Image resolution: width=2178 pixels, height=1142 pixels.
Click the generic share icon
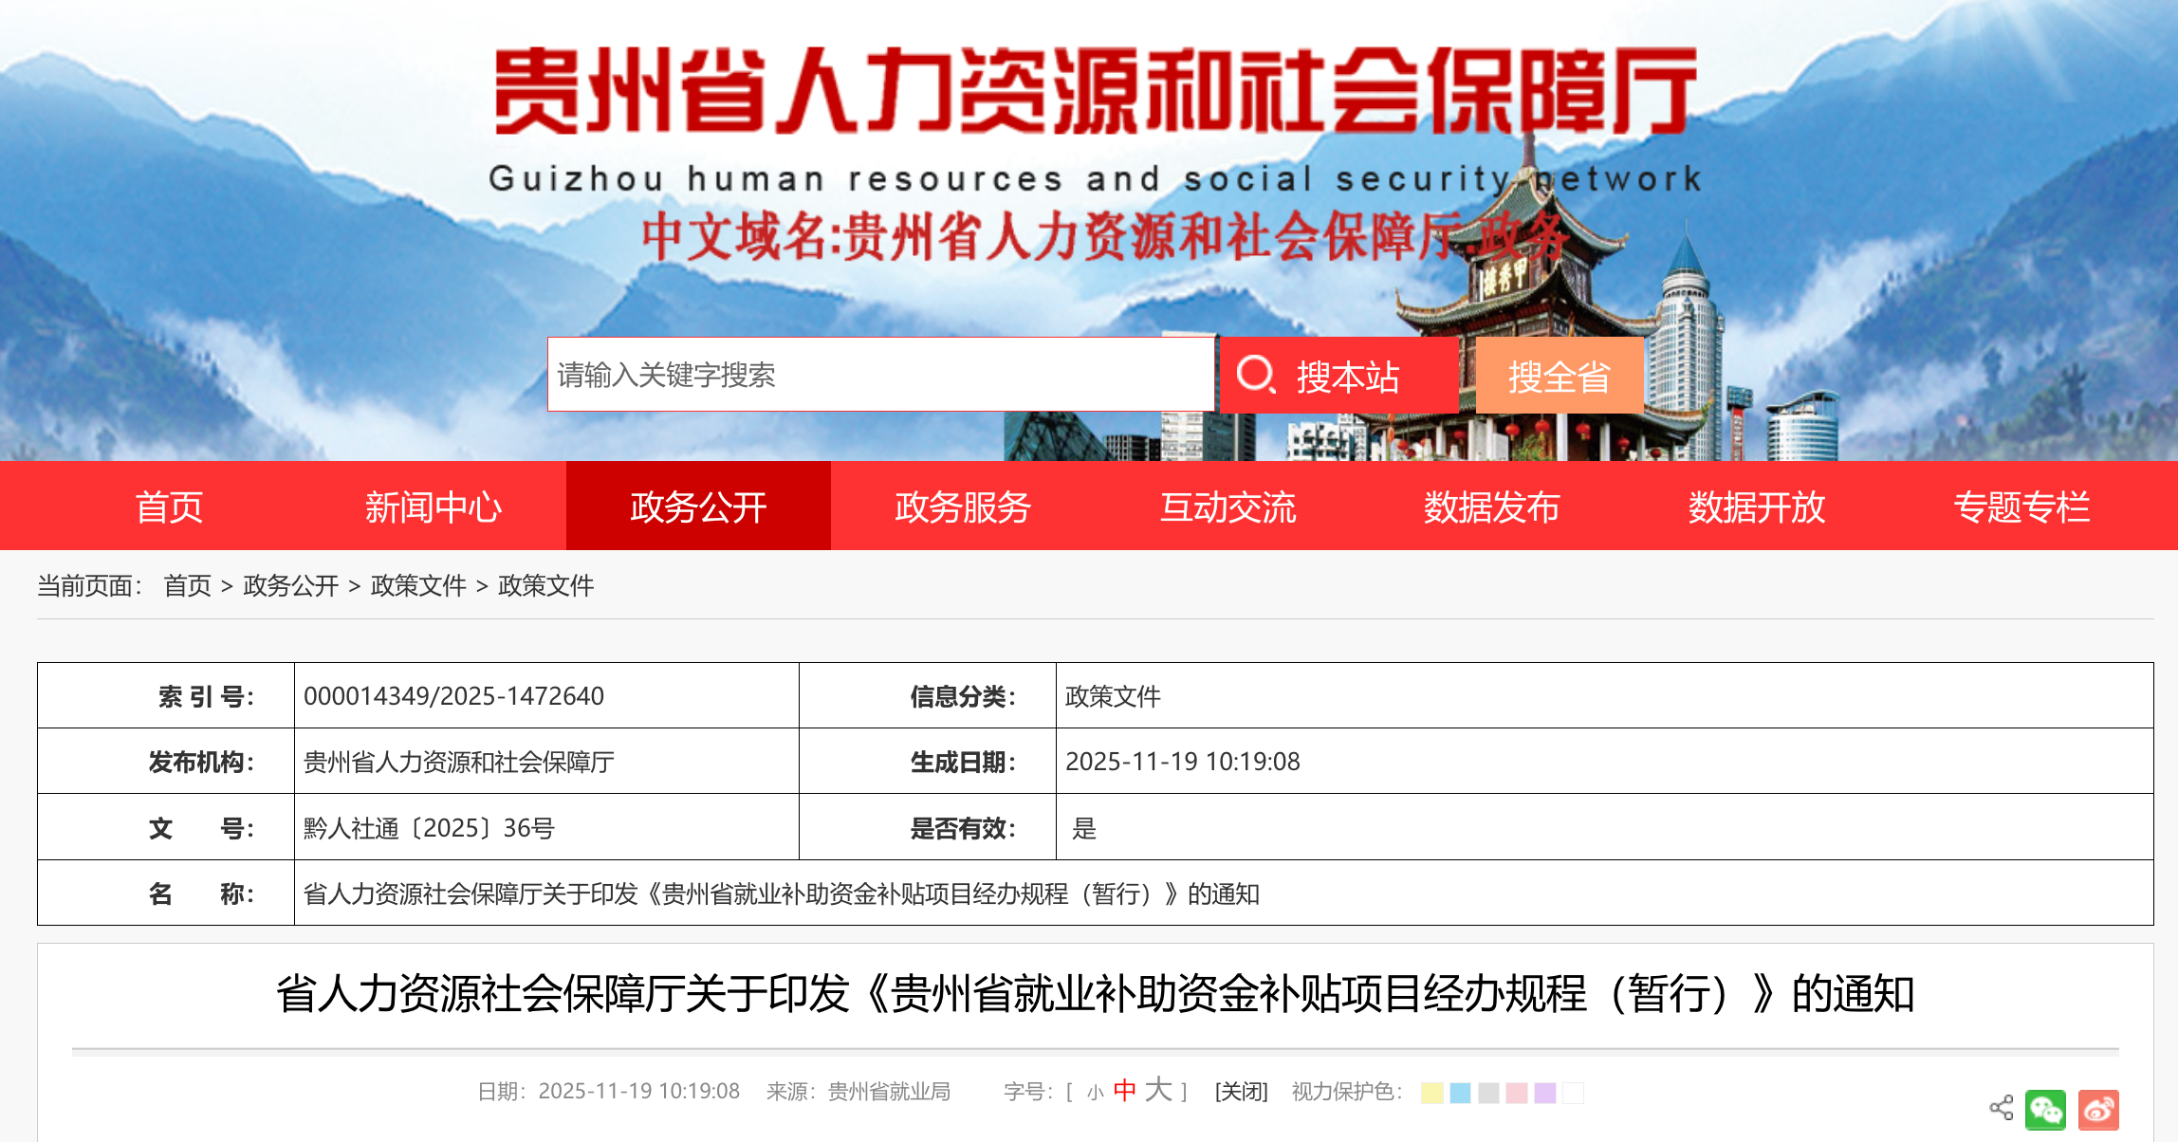2001,1108
